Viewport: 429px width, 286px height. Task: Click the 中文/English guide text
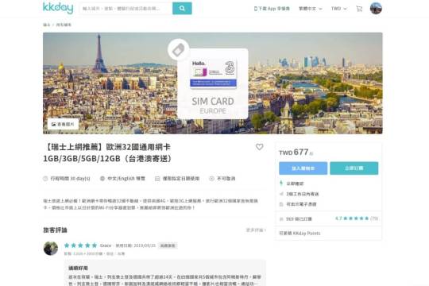coord(126,179)
